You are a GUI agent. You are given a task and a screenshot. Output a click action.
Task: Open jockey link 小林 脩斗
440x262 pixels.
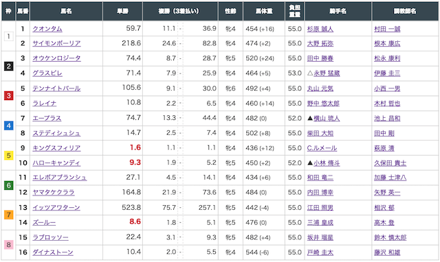click(x=327, y=163)
